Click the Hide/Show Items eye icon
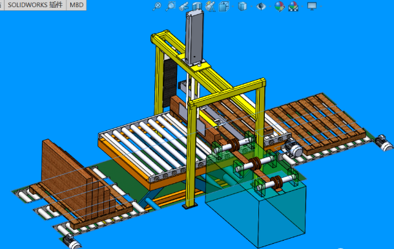The image size is (394, 249). [x=261, y=6]
